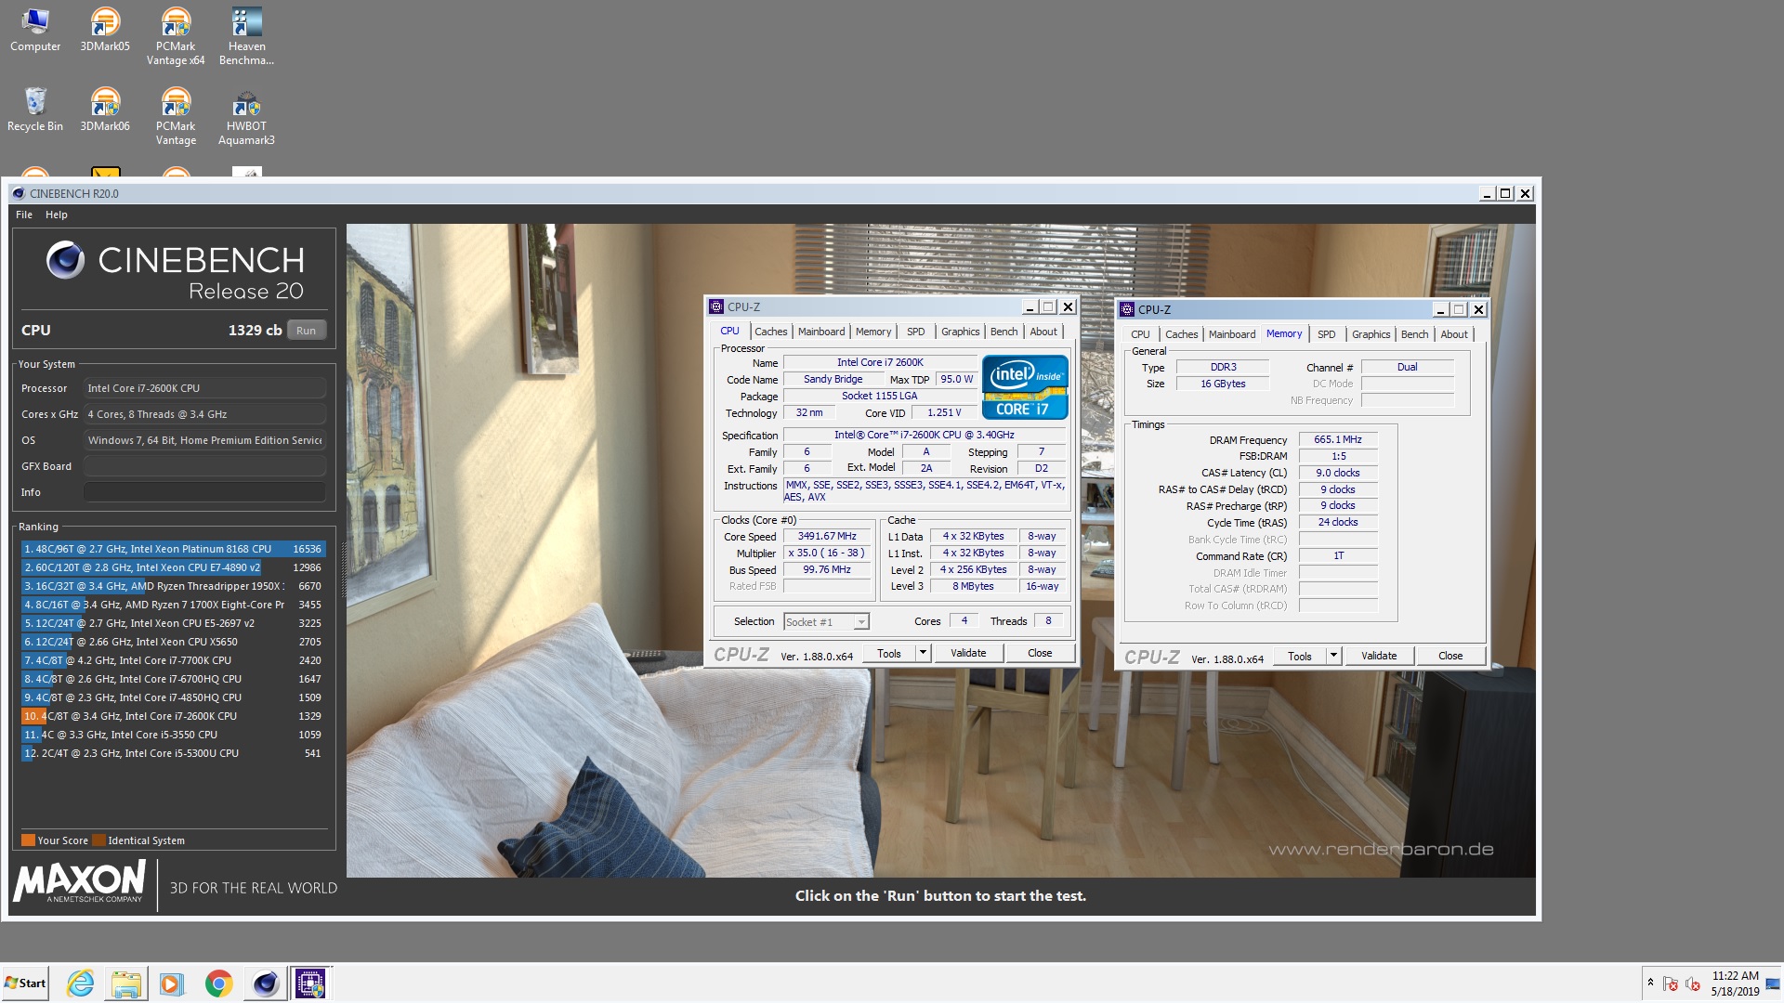Expand Tools dropdown arrow in left CPU-Z window
The image size is (1784, 1003).
[923, 653]
